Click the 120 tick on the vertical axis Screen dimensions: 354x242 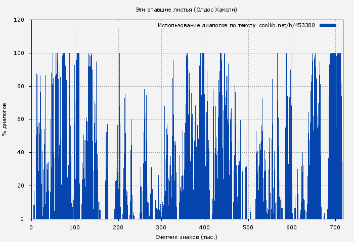pyautogui.click(x=19, y=20)
